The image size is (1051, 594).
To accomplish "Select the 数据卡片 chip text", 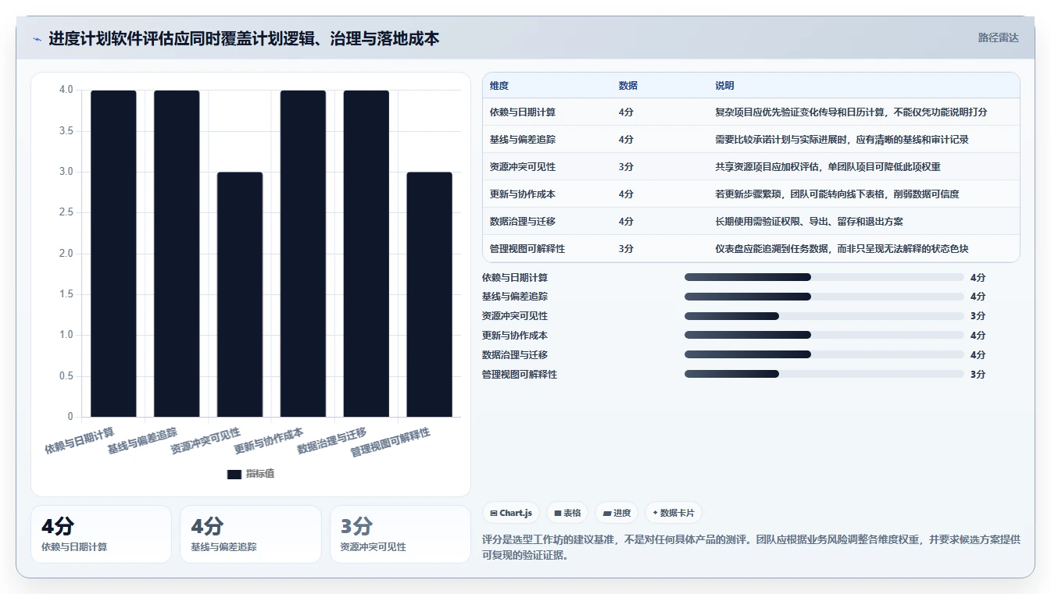I will pos(677,513).
